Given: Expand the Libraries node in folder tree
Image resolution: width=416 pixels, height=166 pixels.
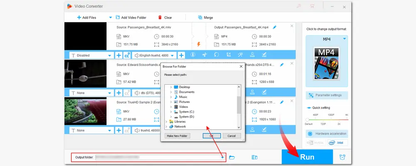Looking at the screenshot, I should coord(167,122).
